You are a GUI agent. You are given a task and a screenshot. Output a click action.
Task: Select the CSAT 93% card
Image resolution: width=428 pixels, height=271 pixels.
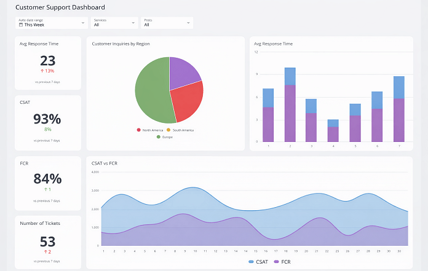[x=48, y=123]
